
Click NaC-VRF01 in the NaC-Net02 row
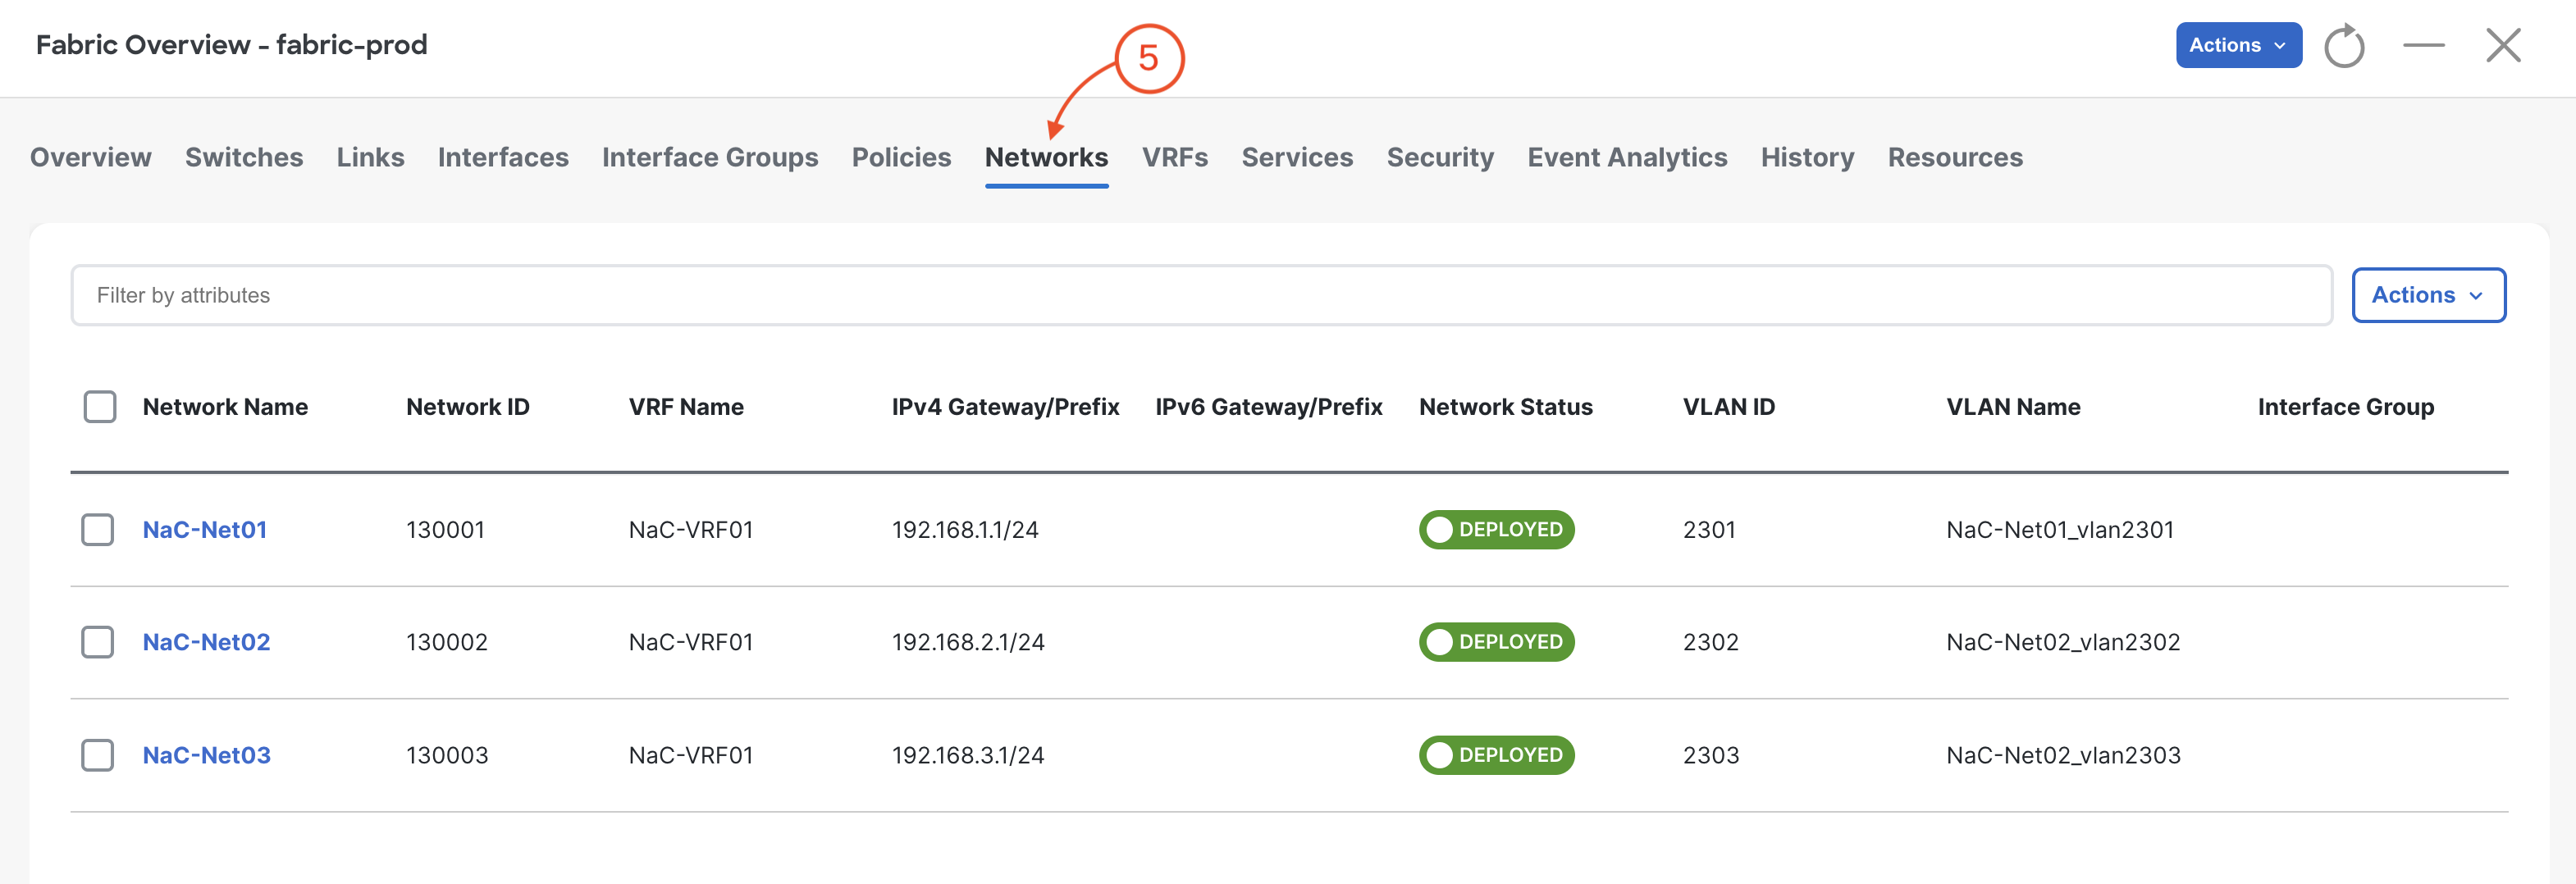(691, 642)
